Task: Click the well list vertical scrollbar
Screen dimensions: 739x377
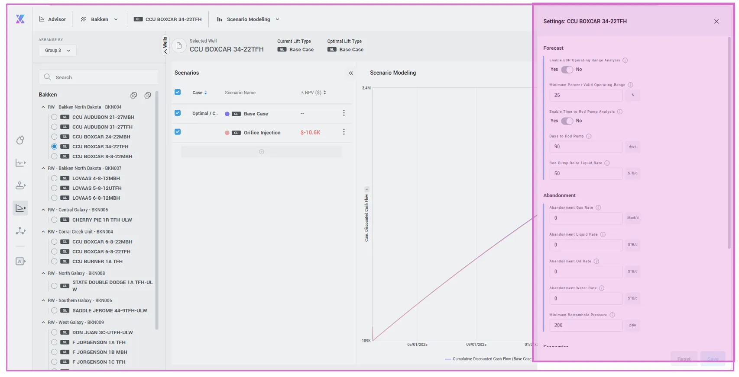Action: [157, 210]
